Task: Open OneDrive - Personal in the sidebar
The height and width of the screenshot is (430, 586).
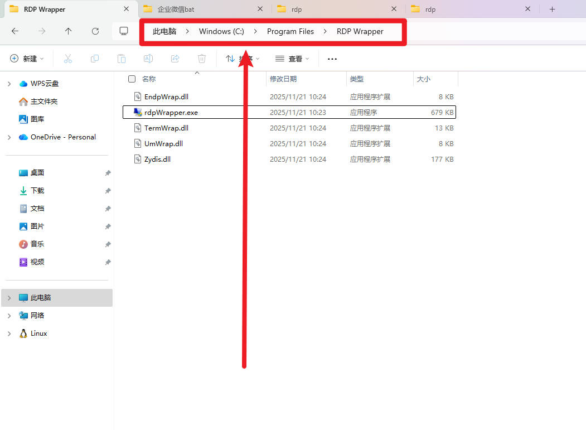Action: 57,137
